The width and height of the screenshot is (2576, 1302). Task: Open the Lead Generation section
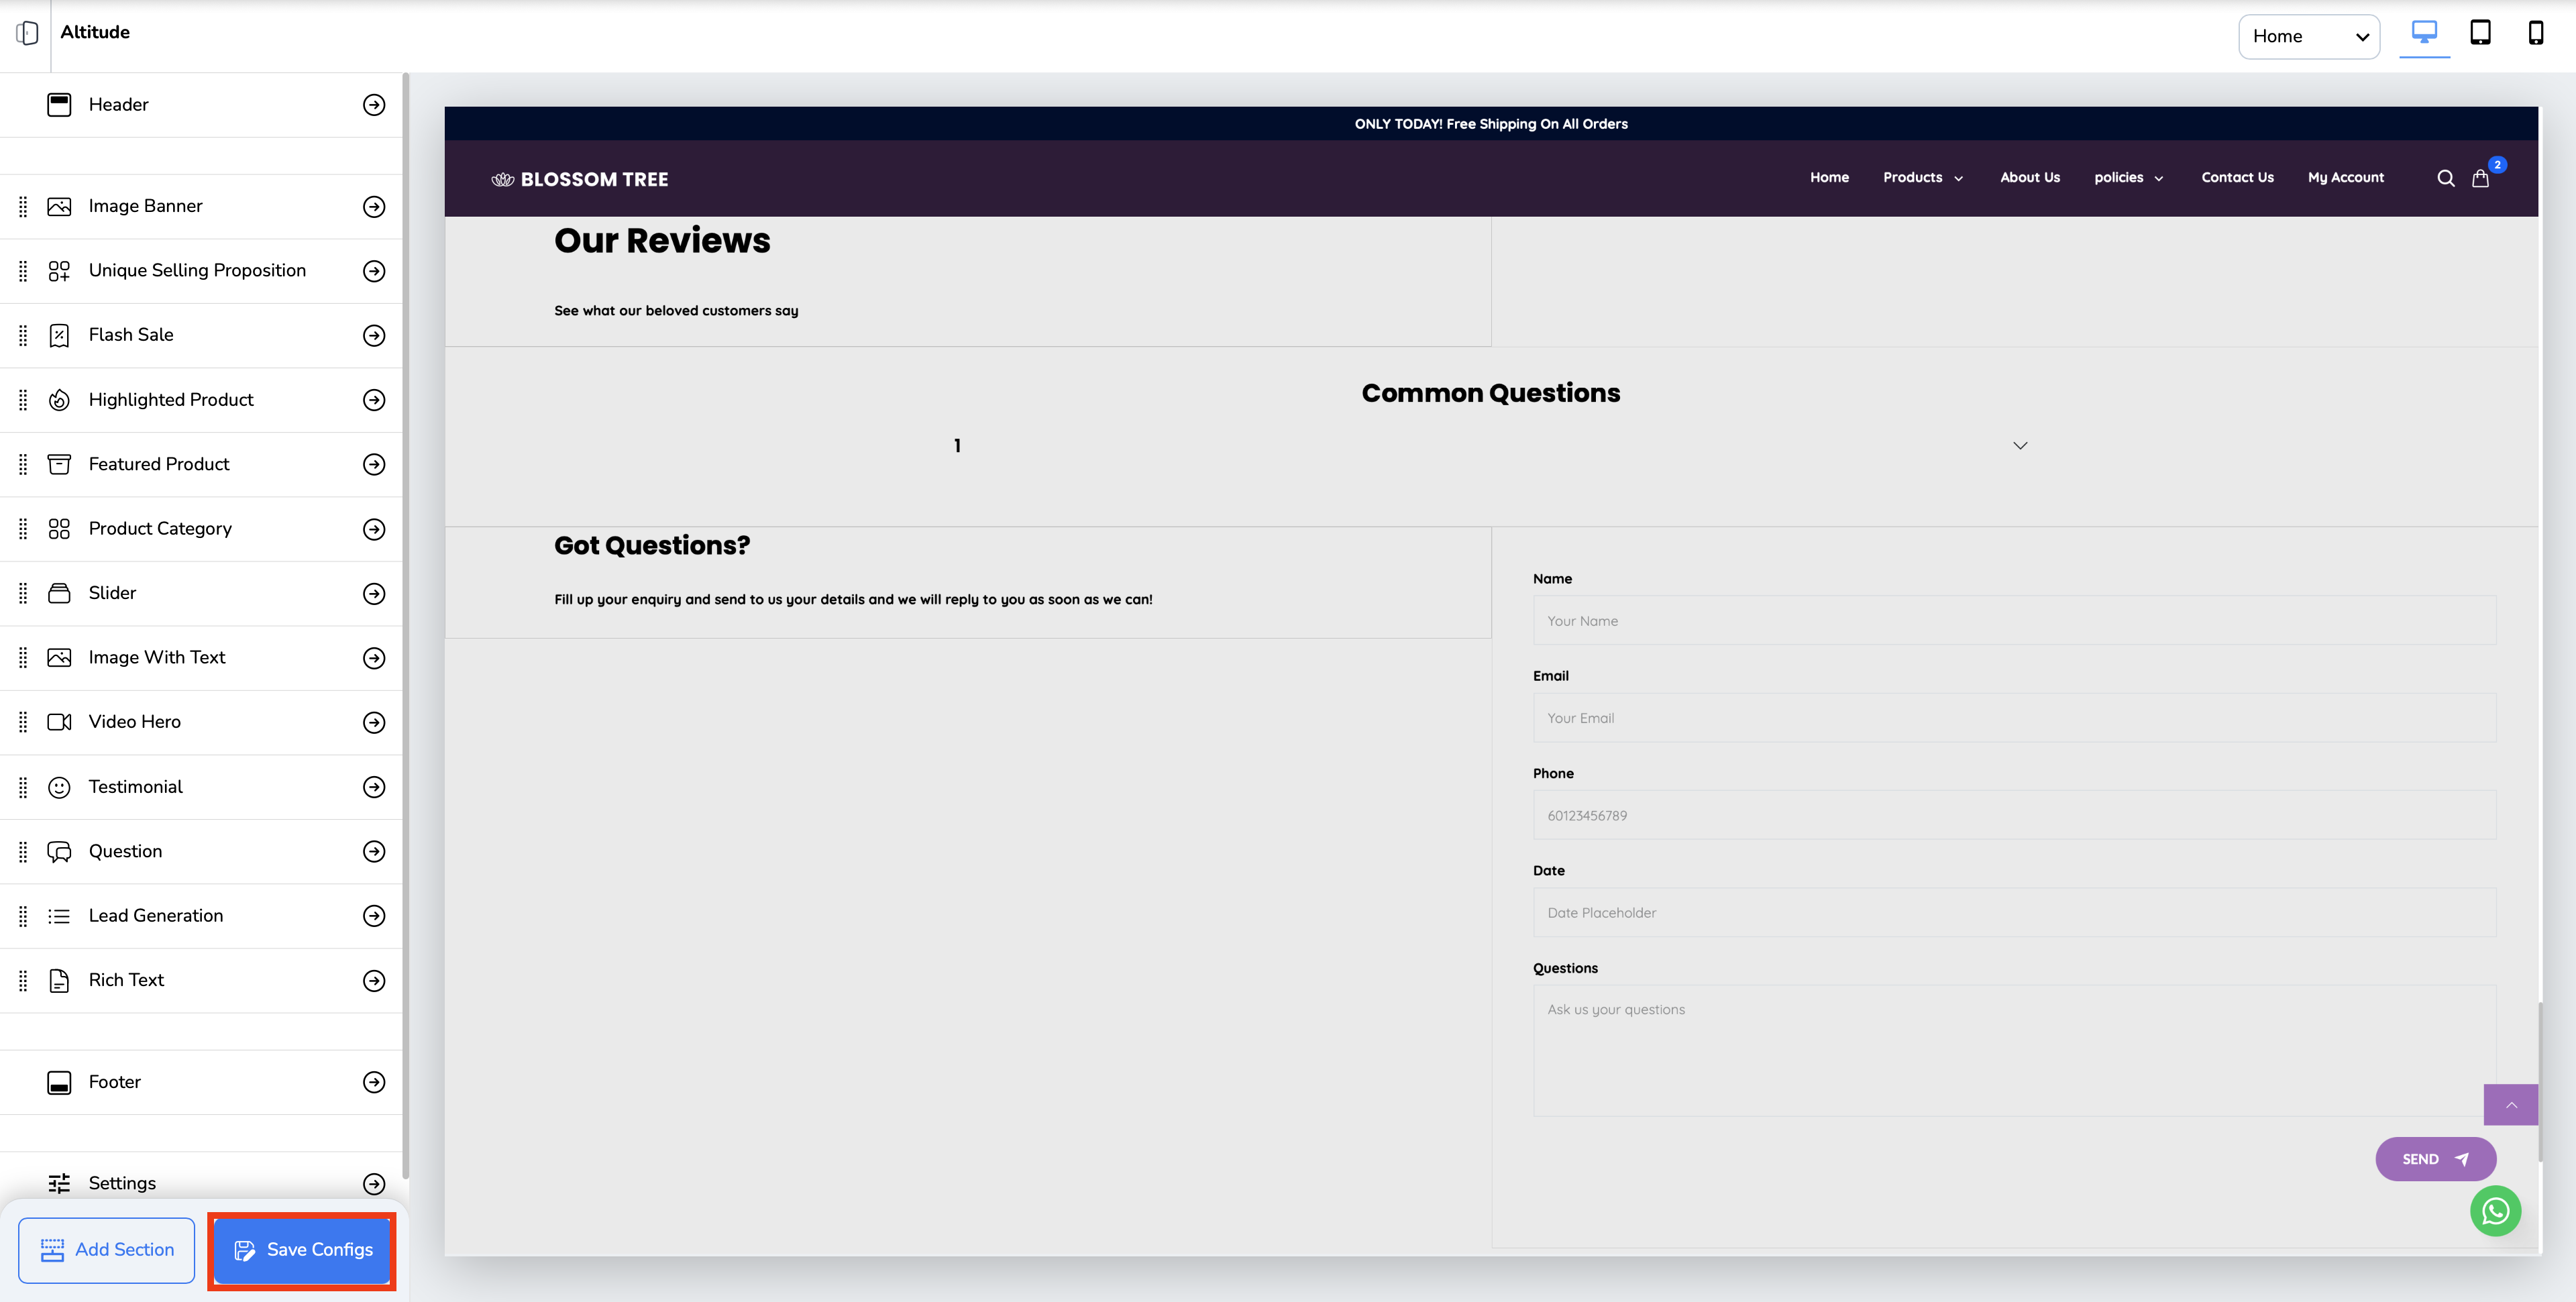[x=374, y=916]
